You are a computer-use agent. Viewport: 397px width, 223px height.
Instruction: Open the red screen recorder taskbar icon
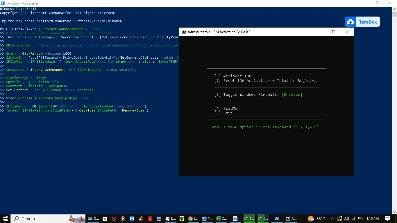[x=114, y=219]
